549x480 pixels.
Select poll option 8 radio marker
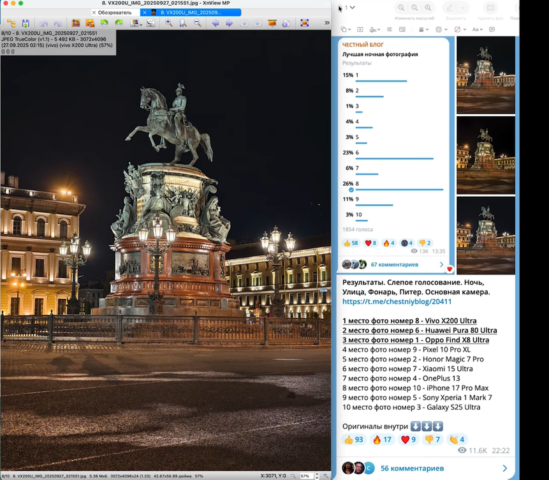pos(351,190)
